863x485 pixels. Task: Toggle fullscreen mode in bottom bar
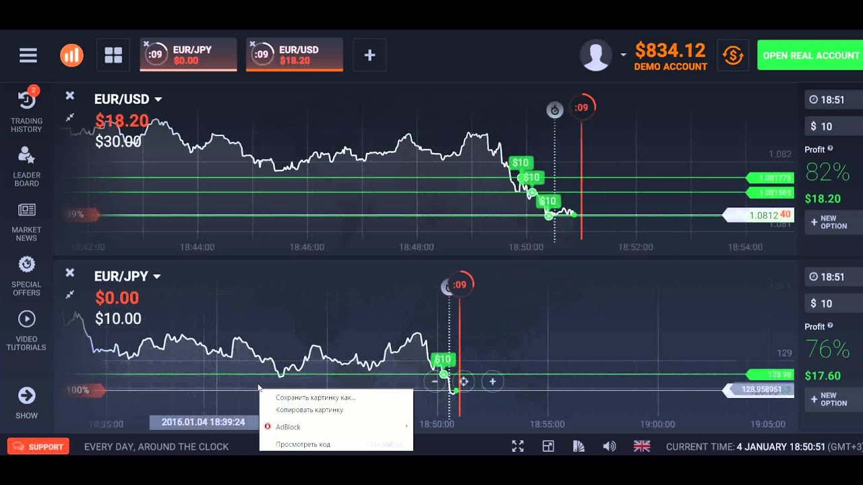pos(518,446)
